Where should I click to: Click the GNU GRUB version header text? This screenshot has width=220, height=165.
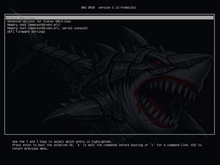click(109, 7)
